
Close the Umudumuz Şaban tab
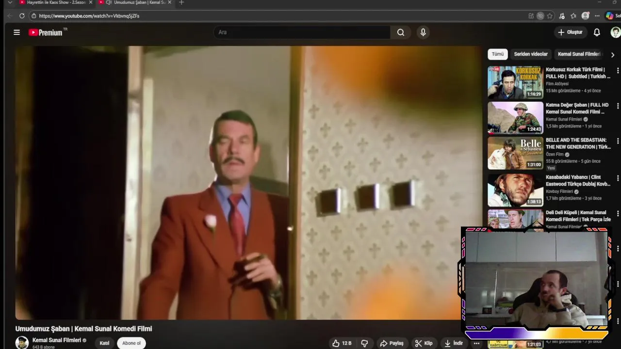coord(169,2)
